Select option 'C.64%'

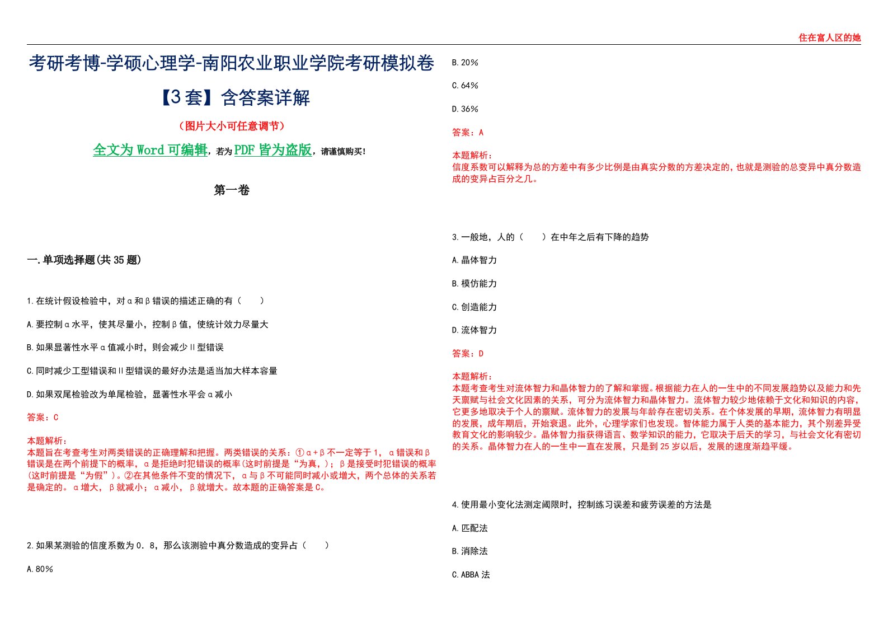465,86
